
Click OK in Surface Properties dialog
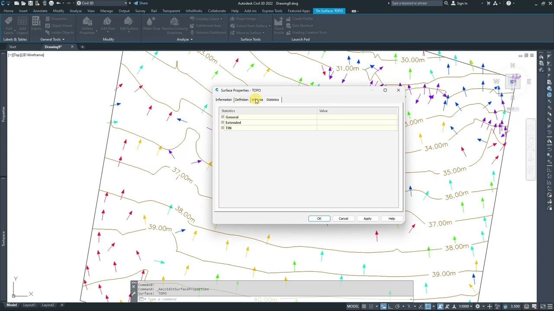(x=319, y=219)
